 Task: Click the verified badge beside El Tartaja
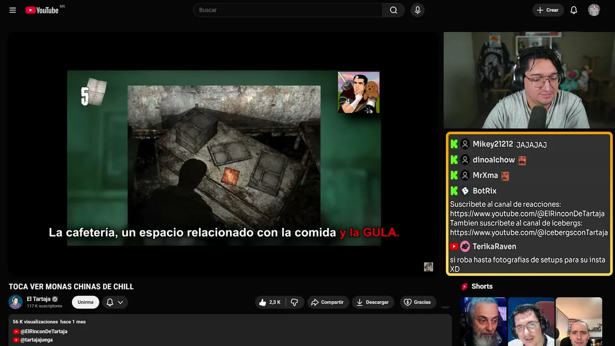click(x=55, y=299)
